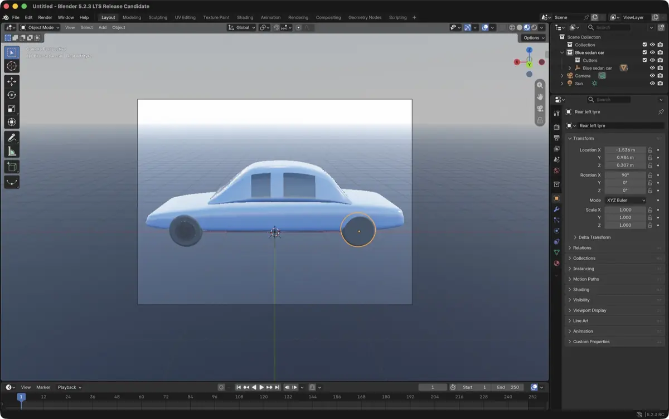Open the Global orientation dropdown
The width and height of the screenshot is (669, 419).
click(x=242, y=27)
